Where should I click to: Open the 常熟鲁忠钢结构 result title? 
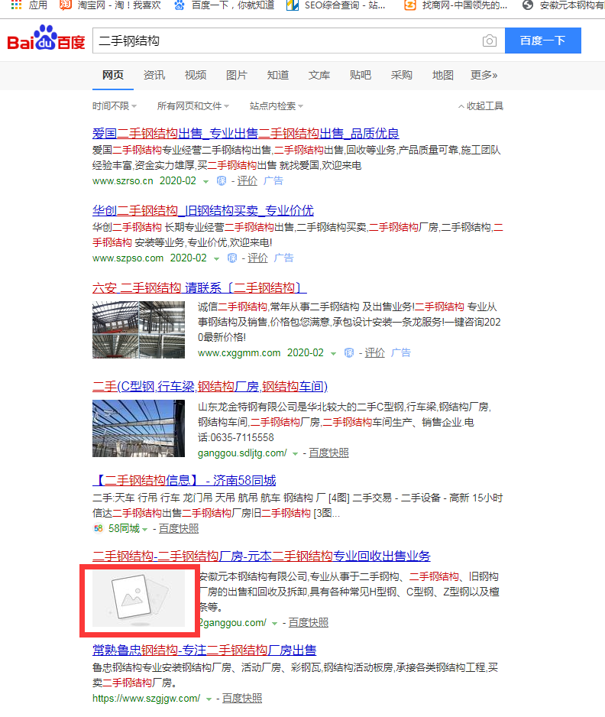(204, 650)
